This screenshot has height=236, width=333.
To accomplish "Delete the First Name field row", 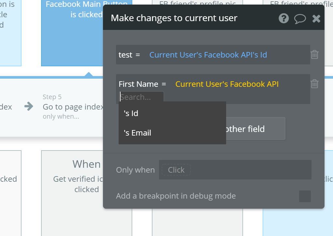I will (x=314, y=84).
